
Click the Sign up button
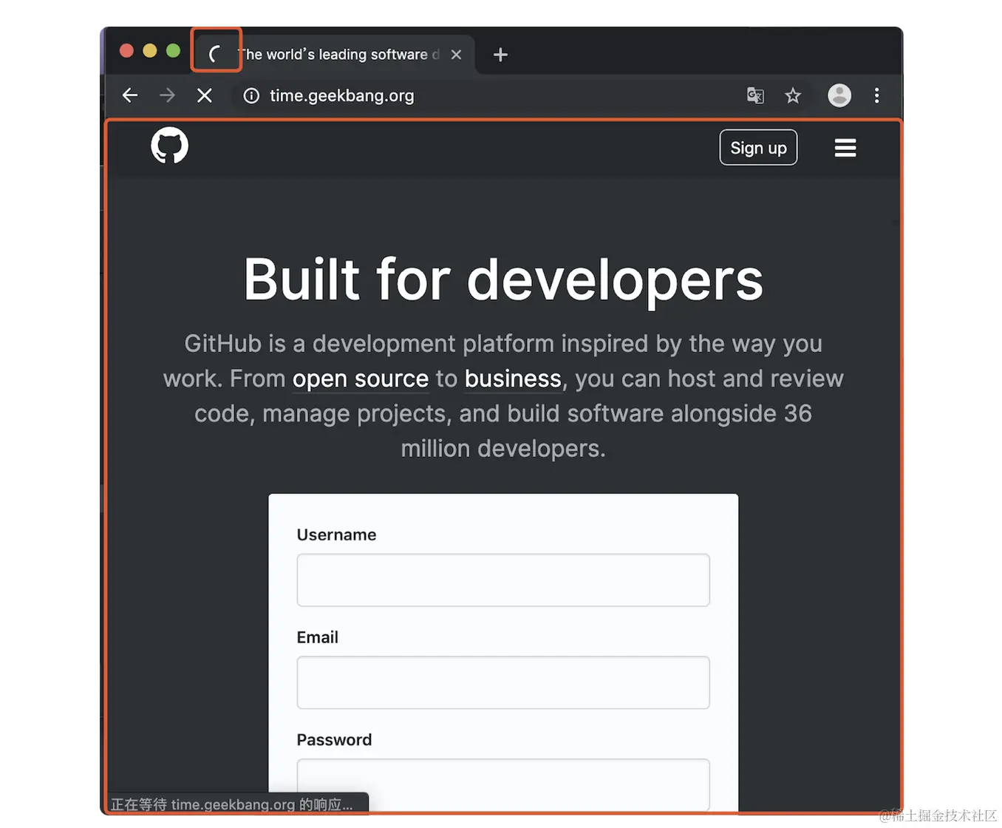759,148
